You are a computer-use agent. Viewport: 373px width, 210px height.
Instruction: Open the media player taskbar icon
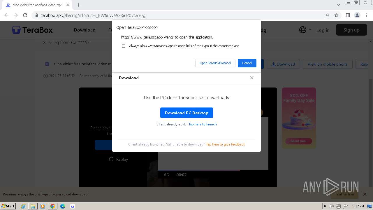(43, 206)
